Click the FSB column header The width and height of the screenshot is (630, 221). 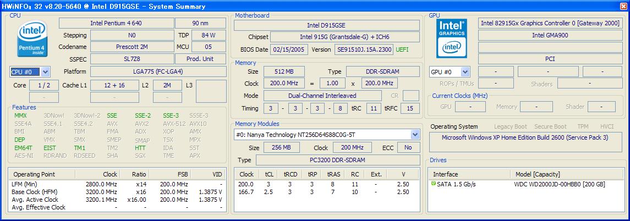tap(170, 174)
